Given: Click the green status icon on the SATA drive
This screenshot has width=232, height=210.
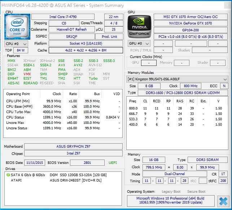Looking at the screenshot, I should click(x=8, y=175).
